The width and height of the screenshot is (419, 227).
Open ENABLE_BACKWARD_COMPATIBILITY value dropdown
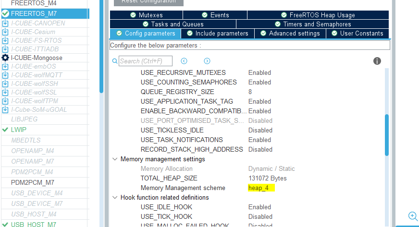pyautogui.click(x=259, y=111)
